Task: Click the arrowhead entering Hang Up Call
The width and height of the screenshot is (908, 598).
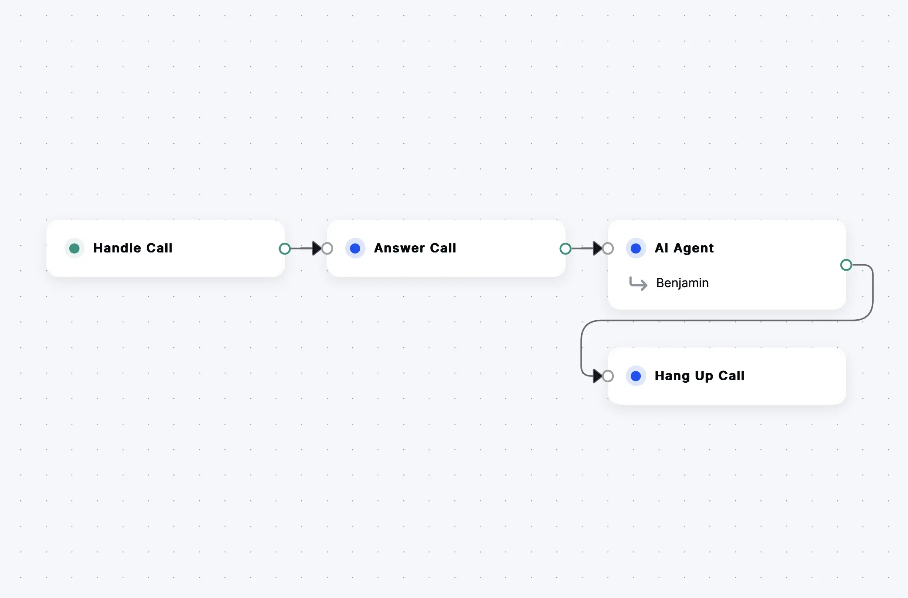Action: click(x=598, y=376)
